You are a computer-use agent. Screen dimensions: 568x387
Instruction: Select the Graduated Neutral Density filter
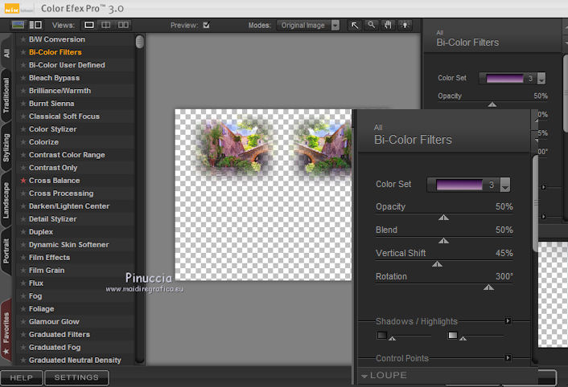[75, 360]
